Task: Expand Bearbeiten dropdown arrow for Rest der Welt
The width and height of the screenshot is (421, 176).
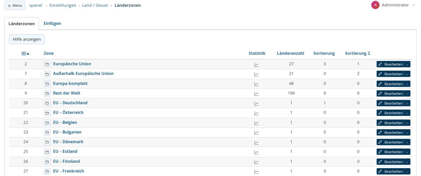Action: pos(407,93)
